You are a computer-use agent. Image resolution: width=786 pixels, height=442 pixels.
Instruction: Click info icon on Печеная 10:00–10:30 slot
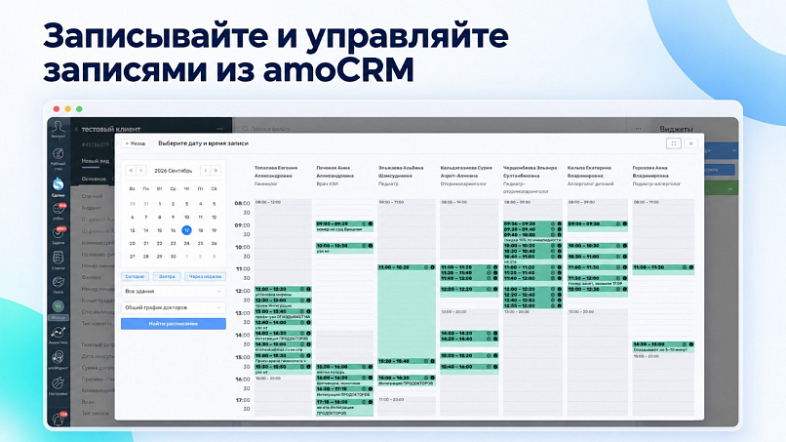371,246
